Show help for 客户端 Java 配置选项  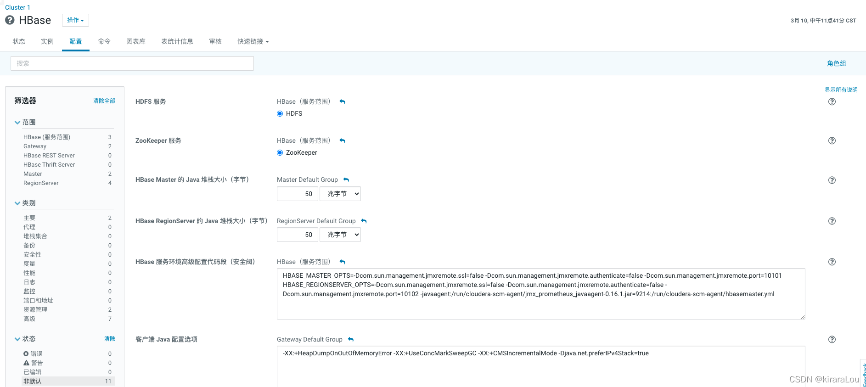[832, 340]
